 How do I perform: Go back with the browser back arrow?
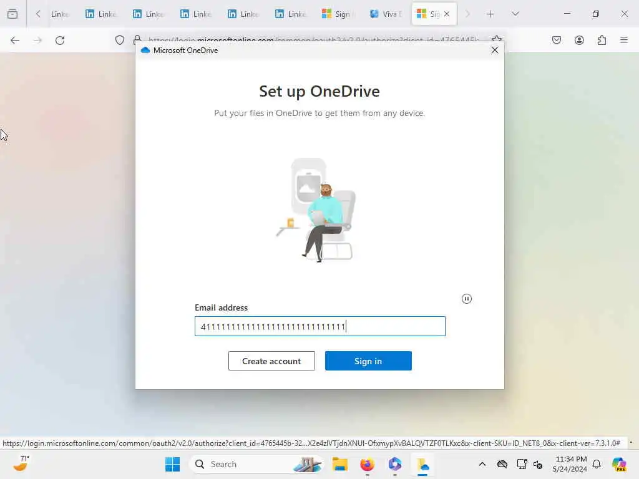click(15, 41)
